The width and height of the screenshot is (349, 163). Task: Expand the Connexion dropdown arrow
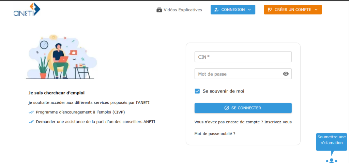[249, 10]
